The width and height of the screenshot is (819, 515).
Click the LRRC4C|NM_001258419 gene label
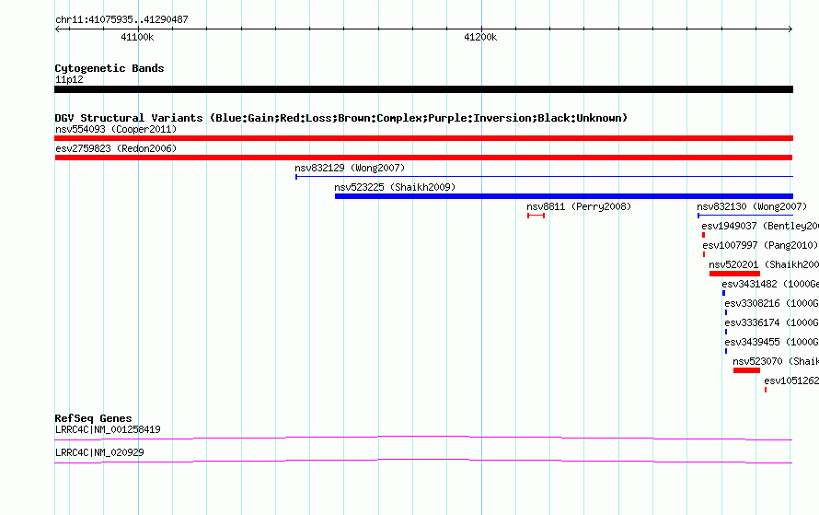(108, 429)
